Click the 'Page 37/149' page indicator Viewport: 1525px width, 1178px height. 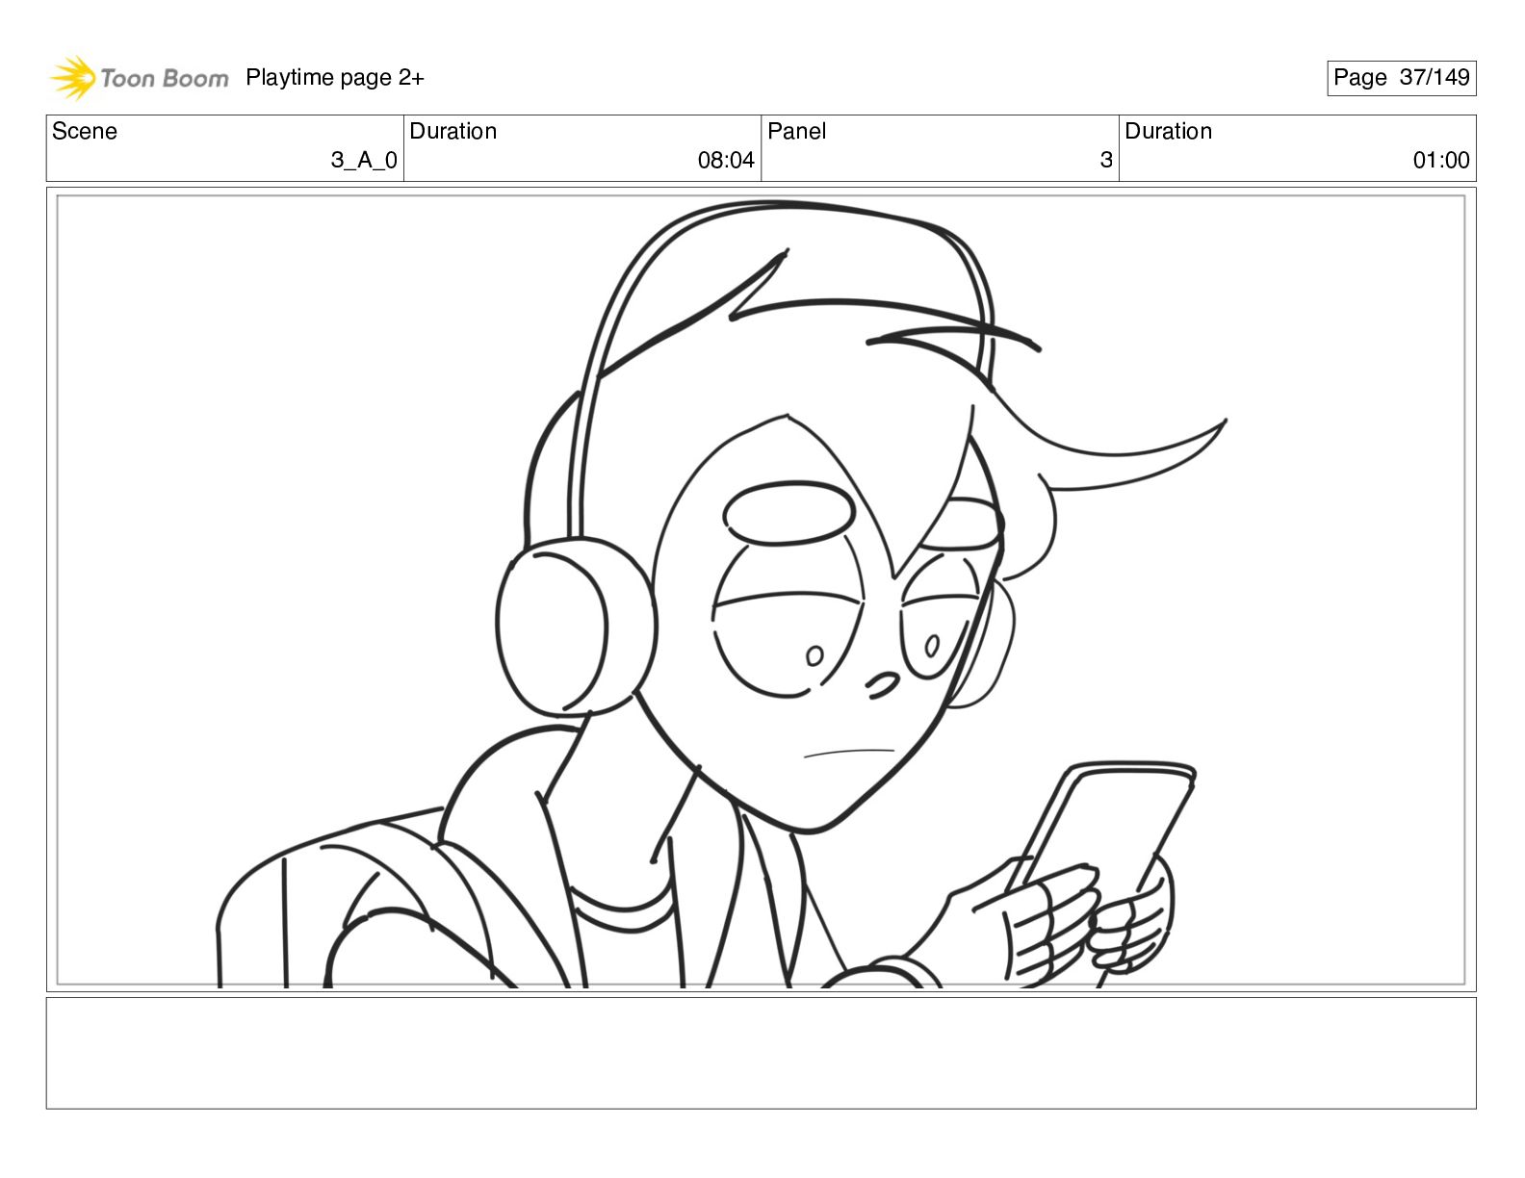tap(1401, 78)
